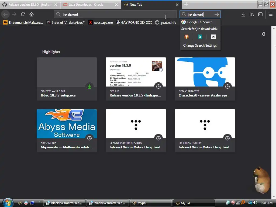Open the Windows Start menu
The height and width of the screenshot is (207, 276).
[8, 202]
